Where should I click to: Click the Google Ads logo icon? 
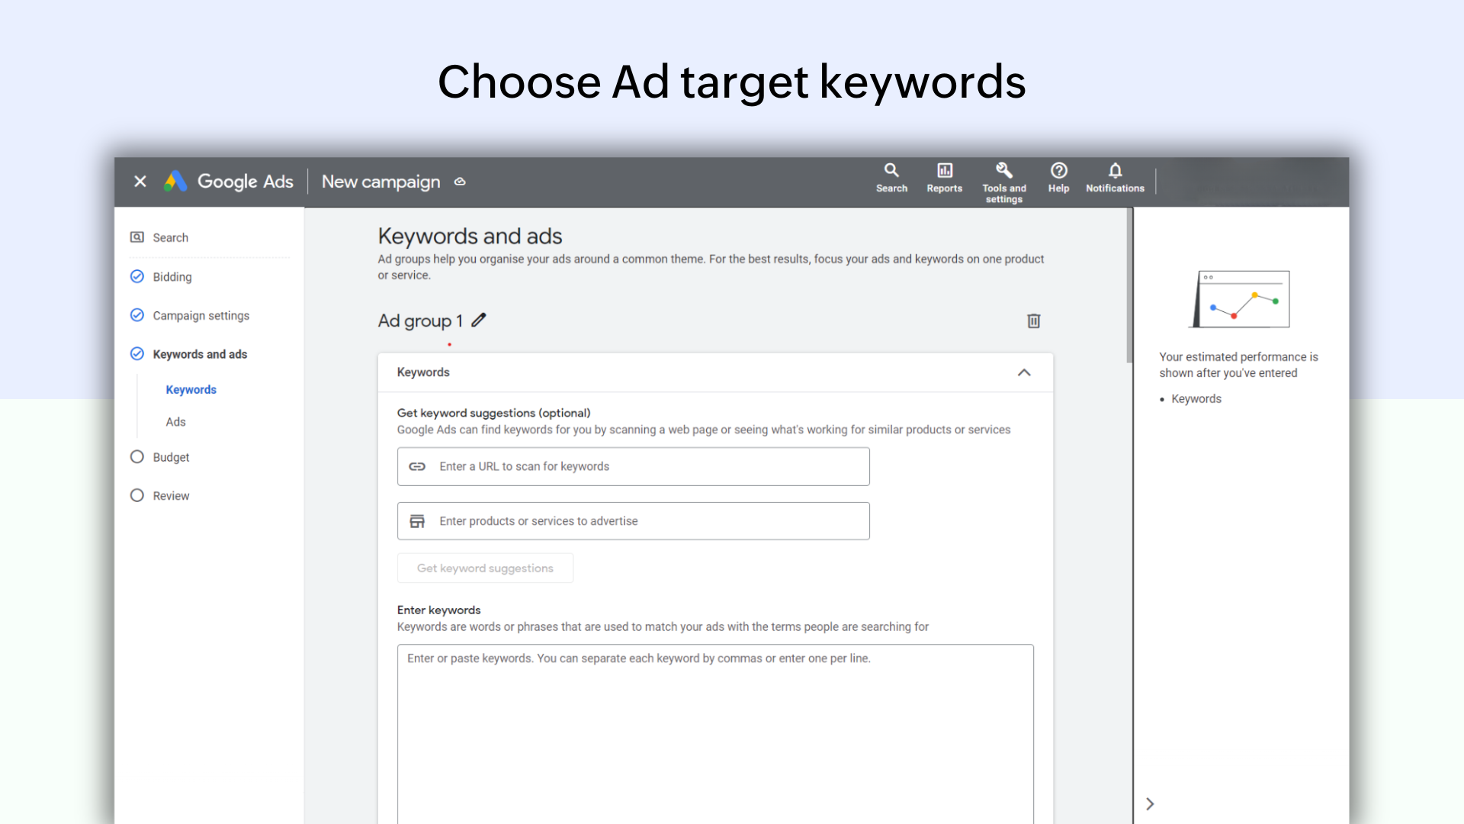[x=176, y=181]
